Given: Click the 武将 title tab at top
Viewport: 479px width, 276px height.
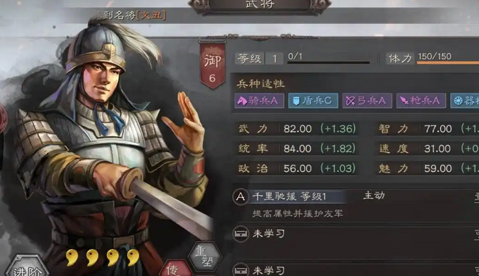Looking at the screenshot, I should (x=260, y=6).
